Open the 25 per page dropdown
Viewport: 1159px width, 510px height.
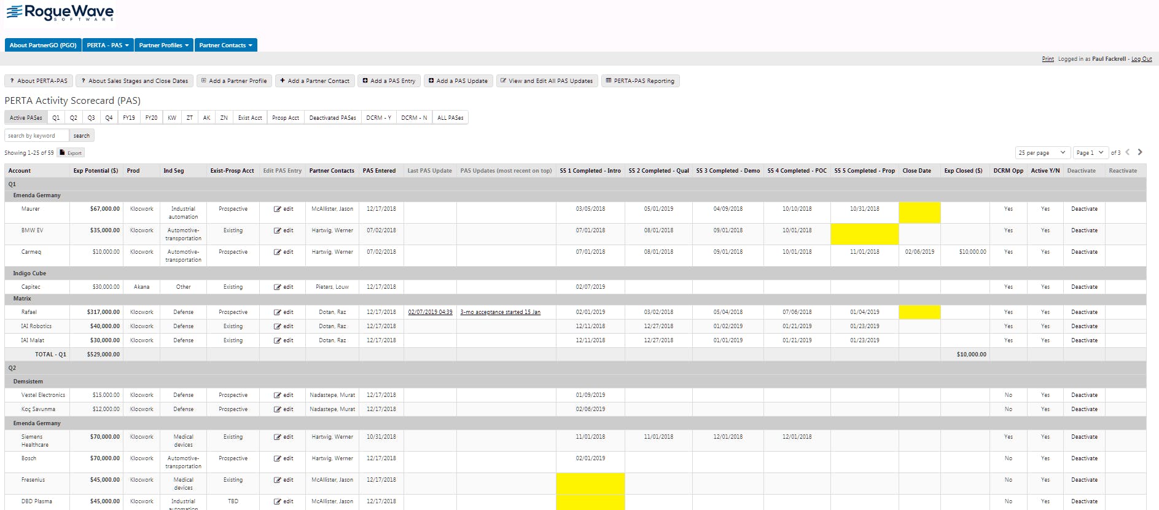(1043, 152)
